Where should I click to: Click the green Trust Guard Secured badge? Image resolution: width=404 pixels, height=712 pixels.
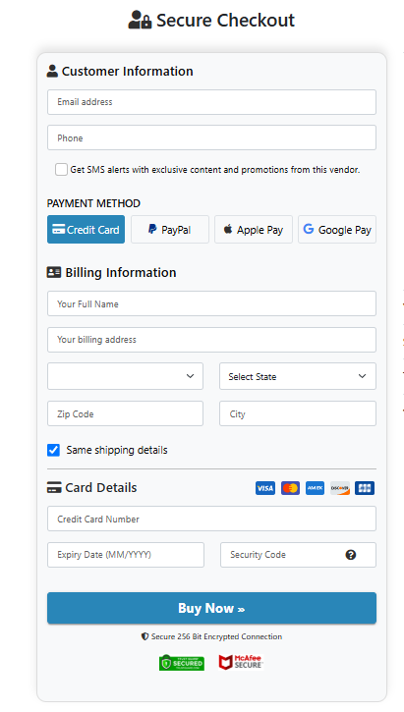181,663
